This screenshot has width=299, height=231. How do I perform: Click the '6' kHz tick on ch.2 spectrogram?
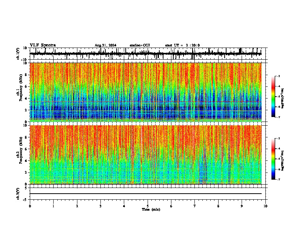tap(26, 149)
